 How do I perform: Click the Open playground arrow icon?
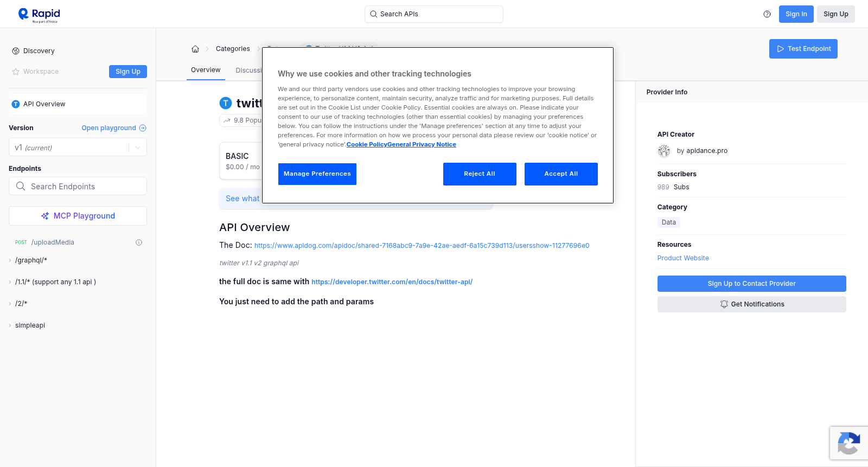(x=143, y=128)
